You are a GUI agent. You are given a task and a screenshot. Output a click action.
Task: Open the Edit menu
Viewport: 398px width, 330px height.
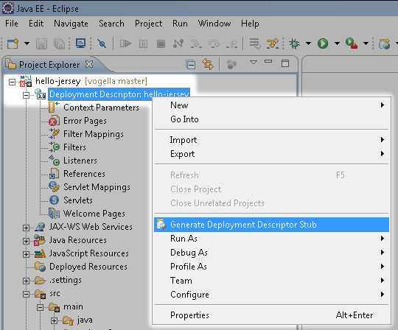click(x=36, y=24)
